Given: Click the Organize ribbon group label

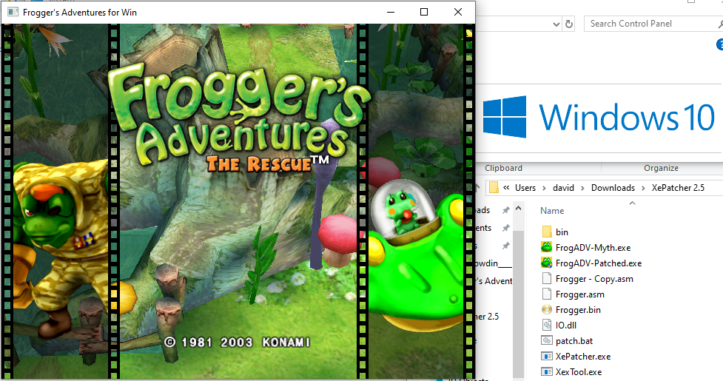Looking at the screenshot, I should pyautogui.click(x=662, y=168).
